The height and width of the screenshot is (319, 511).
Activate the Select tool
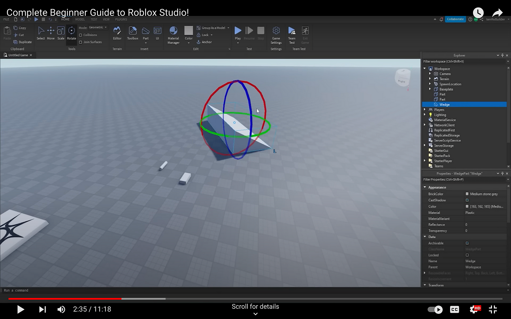click(41, 33)
